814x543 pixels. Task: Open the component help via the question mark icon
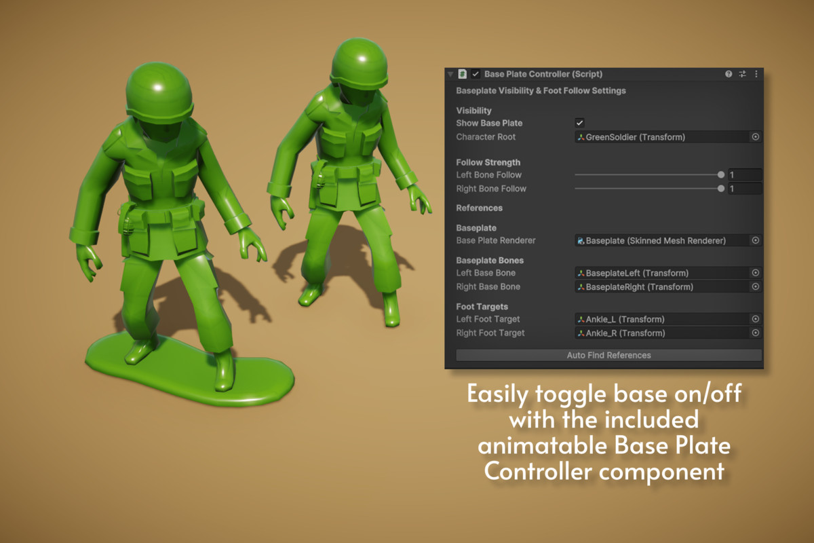(x=729, y=74)
